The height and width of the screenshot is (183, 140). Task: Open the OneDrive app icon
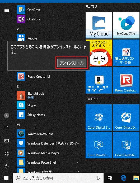[x=21, y=10]
